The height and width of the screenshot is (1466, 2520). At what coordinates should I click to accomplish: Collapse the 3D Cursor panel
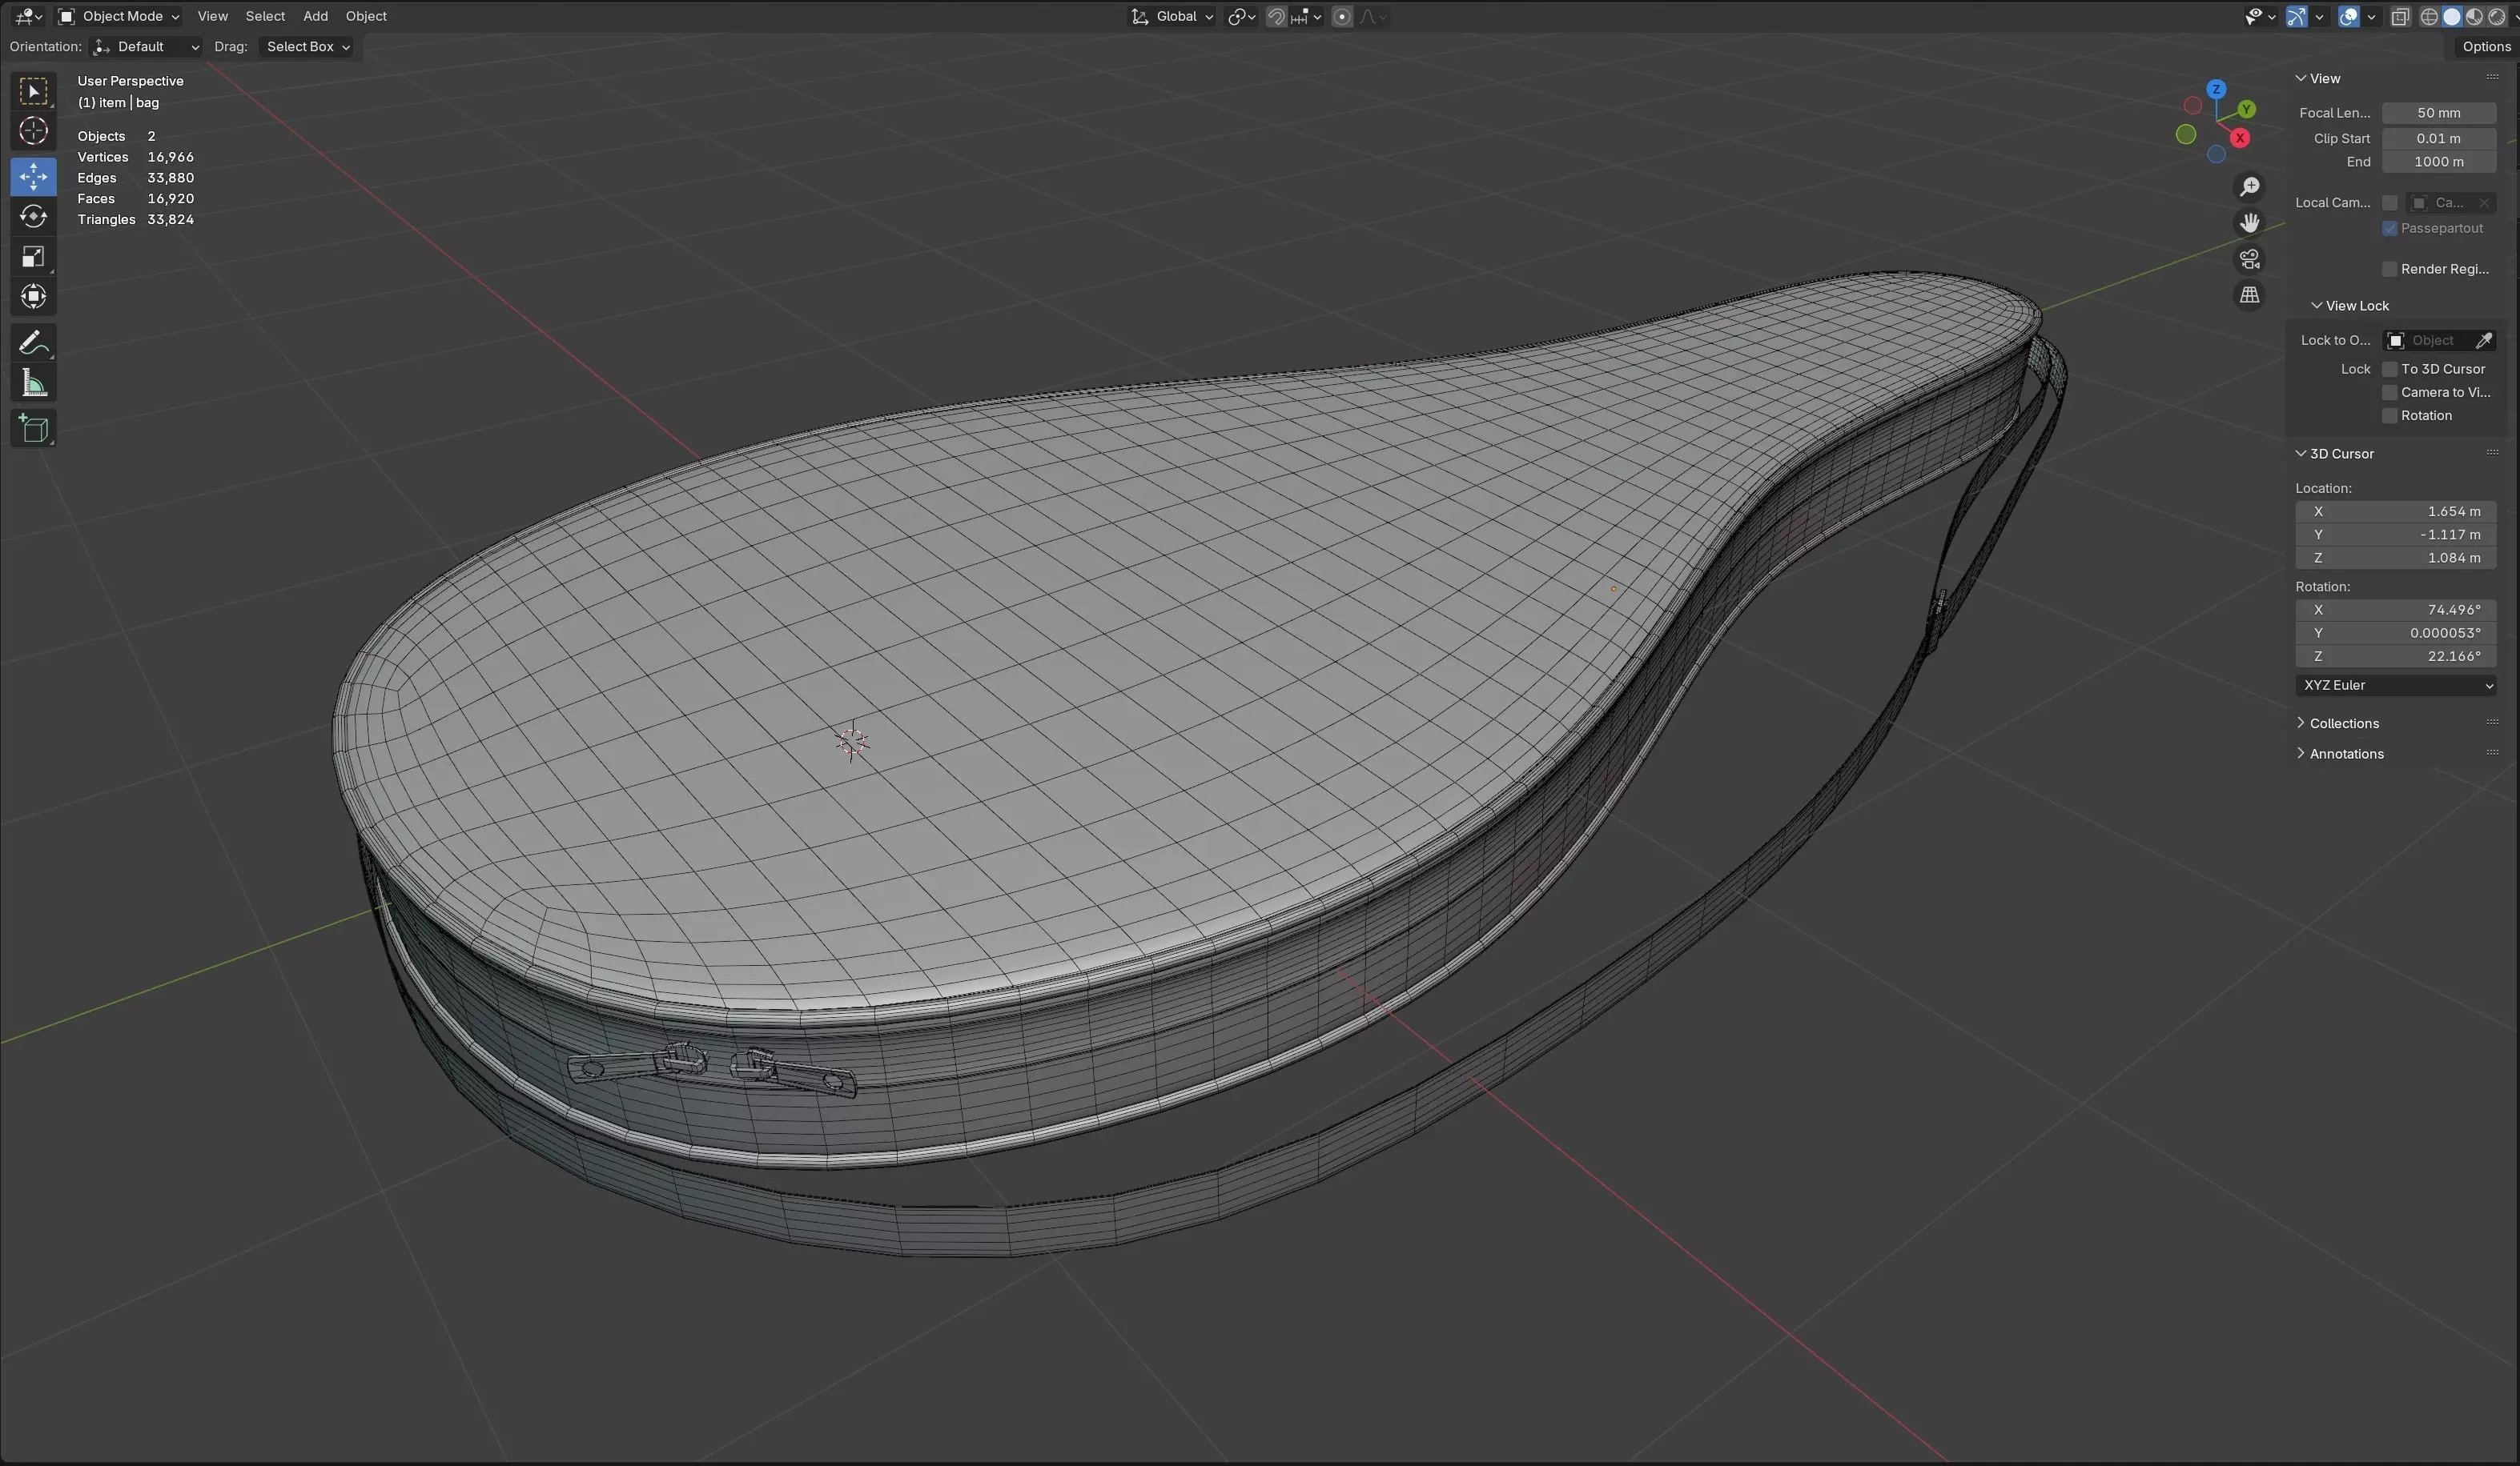2334,454
